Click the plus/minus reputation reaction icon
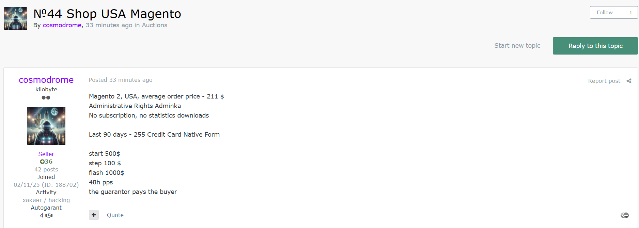639x228 pixels. tap(624, 215)
